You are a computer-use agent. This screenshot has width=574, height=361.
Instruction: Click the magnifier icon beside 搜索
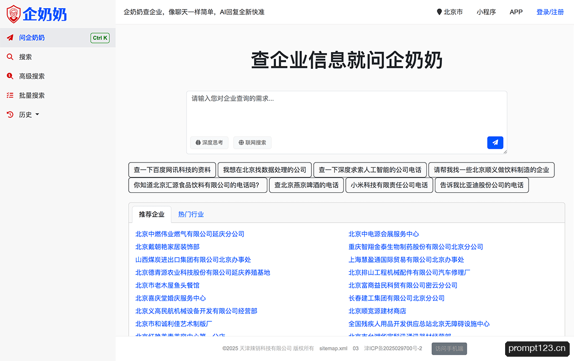(10, 57)
